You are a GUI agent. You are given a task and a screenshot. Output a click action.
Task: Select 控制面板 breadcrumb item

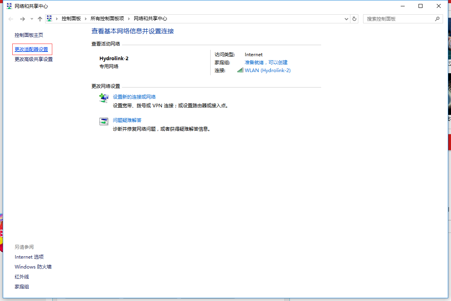[x=71, y=19]
